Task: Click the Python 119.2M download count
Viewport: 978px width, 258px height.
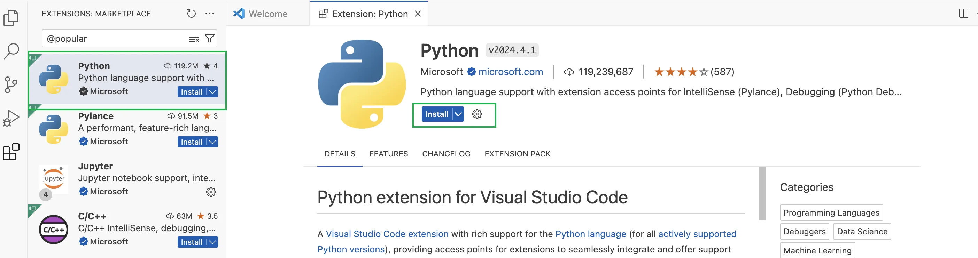Action: [x=181, y=66]
